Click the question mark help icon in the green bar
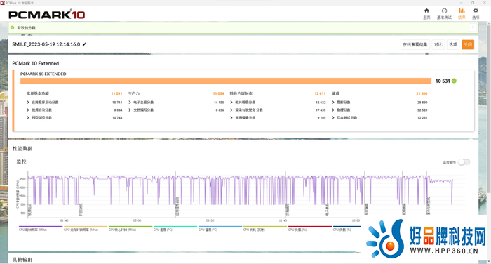 473,27
